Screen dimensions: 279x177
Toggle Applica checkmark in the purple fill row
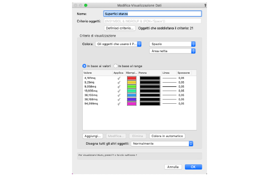pyautogui.click(x=119, y=100)
